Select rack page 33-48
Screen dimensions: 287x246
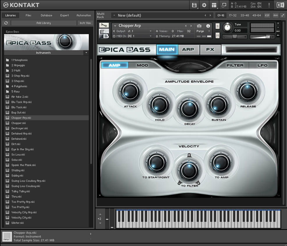click(245, 15)
